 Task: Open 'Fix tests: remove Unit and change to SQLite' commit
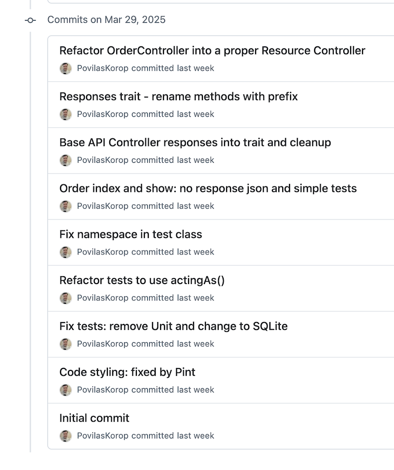tap(173, 326)
